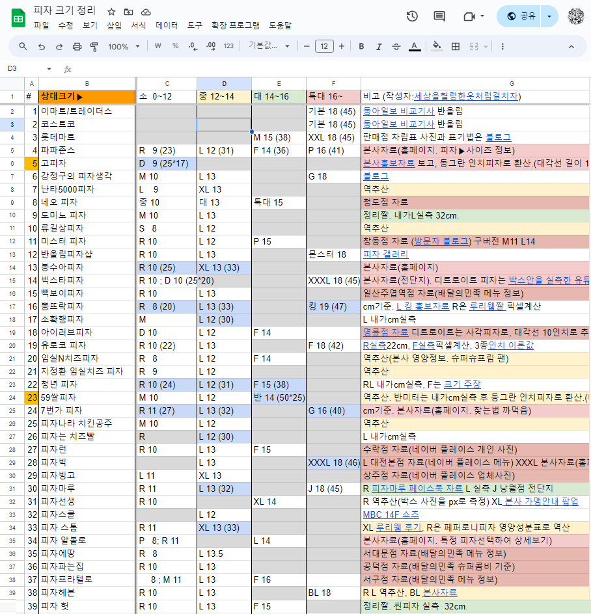
Task: Click font size input field
Action: tap(324, 47)
